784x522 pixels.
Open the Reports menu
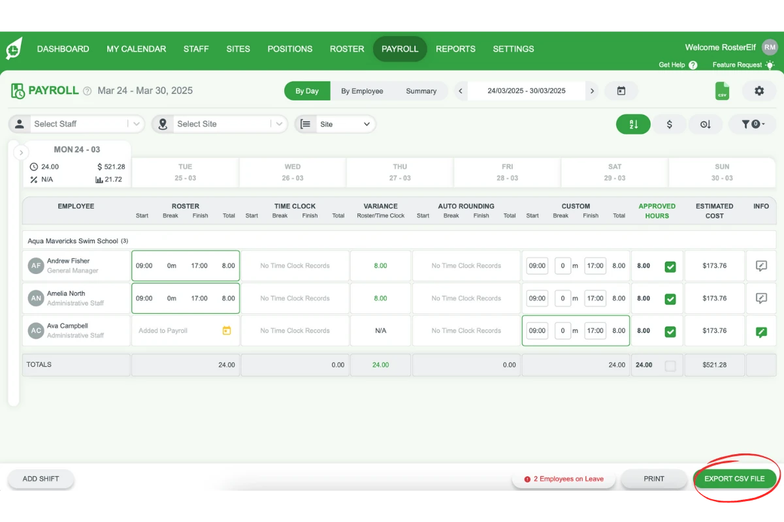click(455, 49)
